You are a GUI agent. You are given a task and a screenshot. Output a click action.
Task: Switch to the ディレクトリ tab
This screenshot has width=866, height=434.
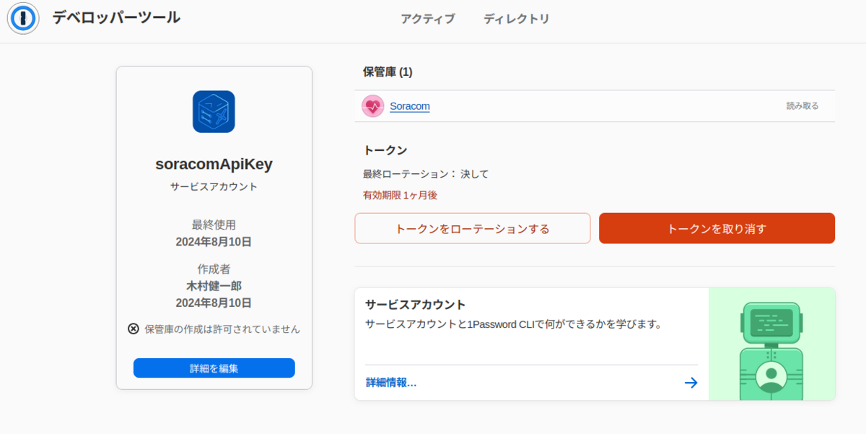(517, 19)
